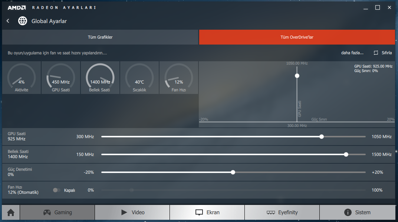Click the GPU Saati slider handle
Image resolution: width=398 pixels, height=222 pixels.
[322, 137]
